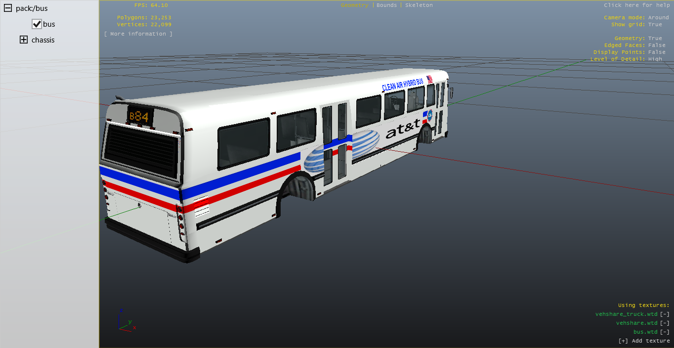Click the FPS: 64.10 readout
The image size is (674, 348).
click(x=151, y=5)
